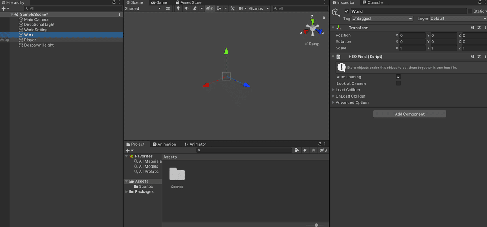The width and height of the screenshot is (487, 227).
Task: Open the Shaded draw mode dropdown
Action: coord(143,8)
